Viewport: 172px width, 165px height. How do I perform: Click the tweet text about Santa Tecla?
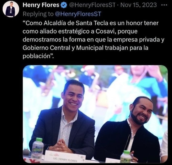coord(93,39)
